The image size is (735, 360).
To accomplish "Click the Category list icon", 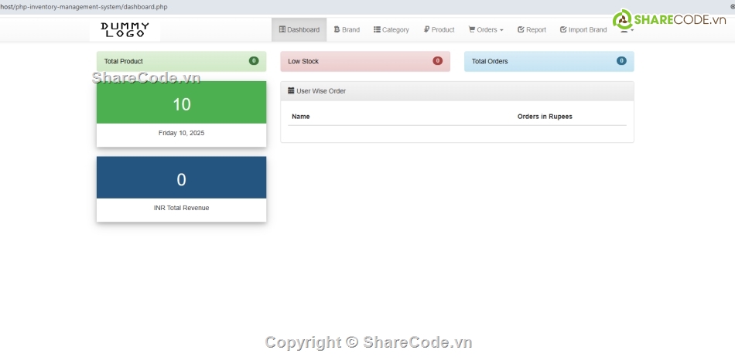I will click(x=377, y=30).
